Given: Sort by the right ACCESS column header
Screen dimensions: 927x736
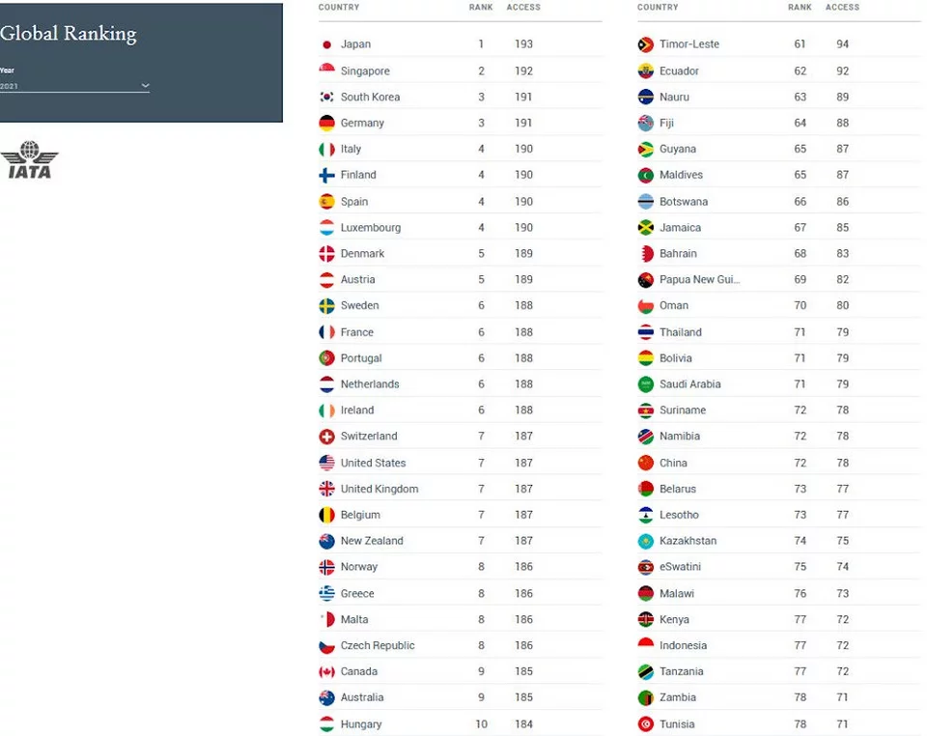Looking at the screenshot, I should pyautogui.click(x=842, y=7).
